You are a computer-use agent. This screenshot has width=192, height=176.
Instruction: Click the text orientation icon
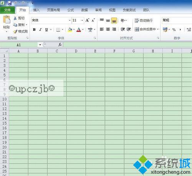pos(122,20)
